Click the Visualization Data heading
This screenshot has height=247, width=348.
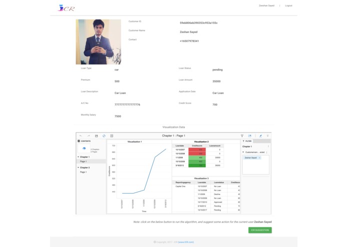pos(174,127)
